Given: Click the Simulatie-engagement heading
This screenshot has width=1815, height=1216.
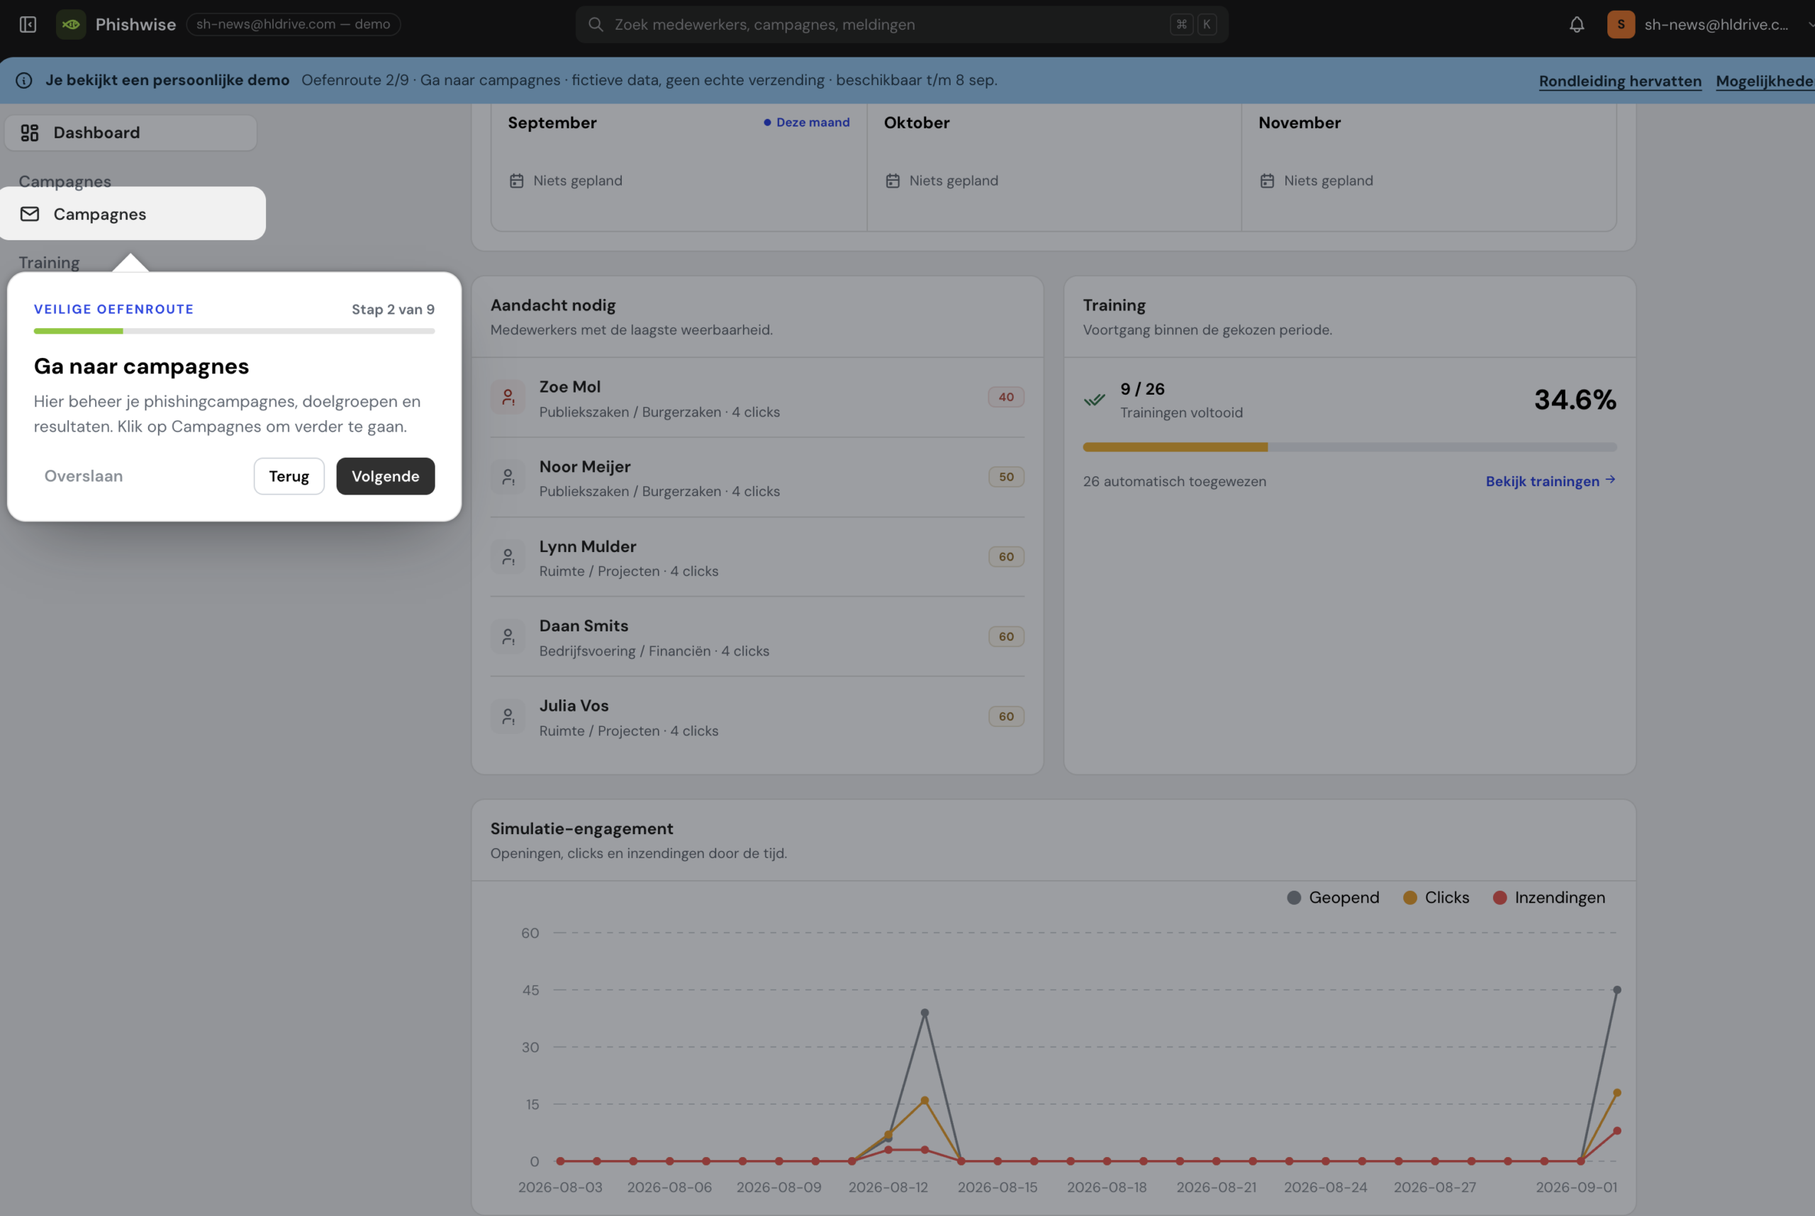Looking at the screenshot, I should (581, 829).
